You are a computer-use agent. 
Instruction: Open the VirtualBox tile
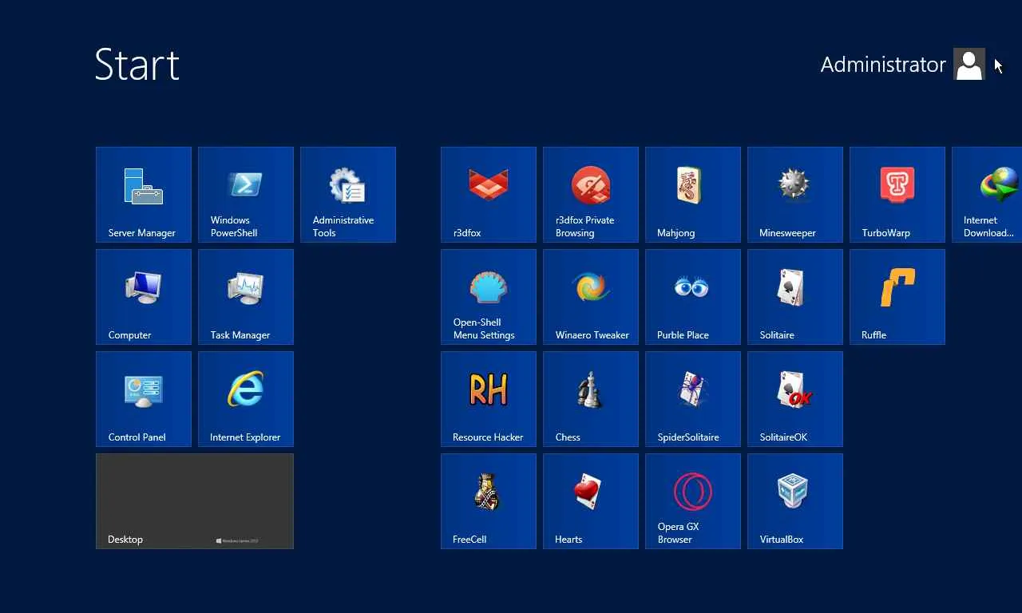click(x=795, y=501)
